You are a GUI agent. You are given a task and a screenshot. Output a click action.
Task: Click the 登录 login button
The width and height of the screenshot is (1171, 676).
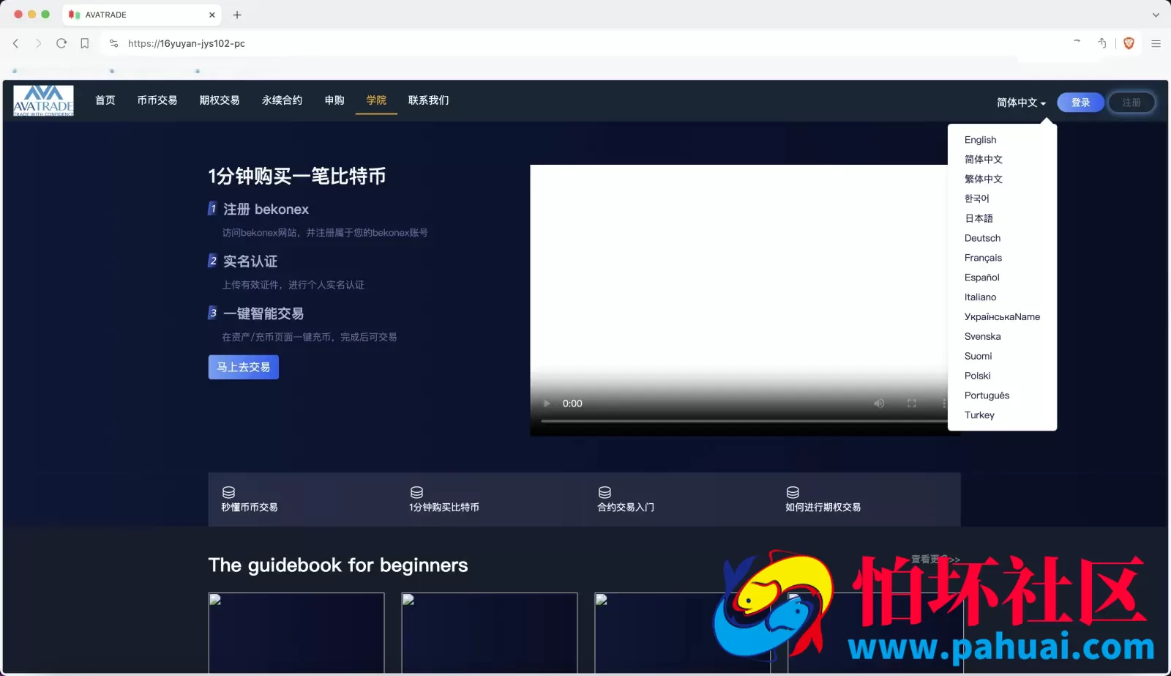pos(1080,103)
